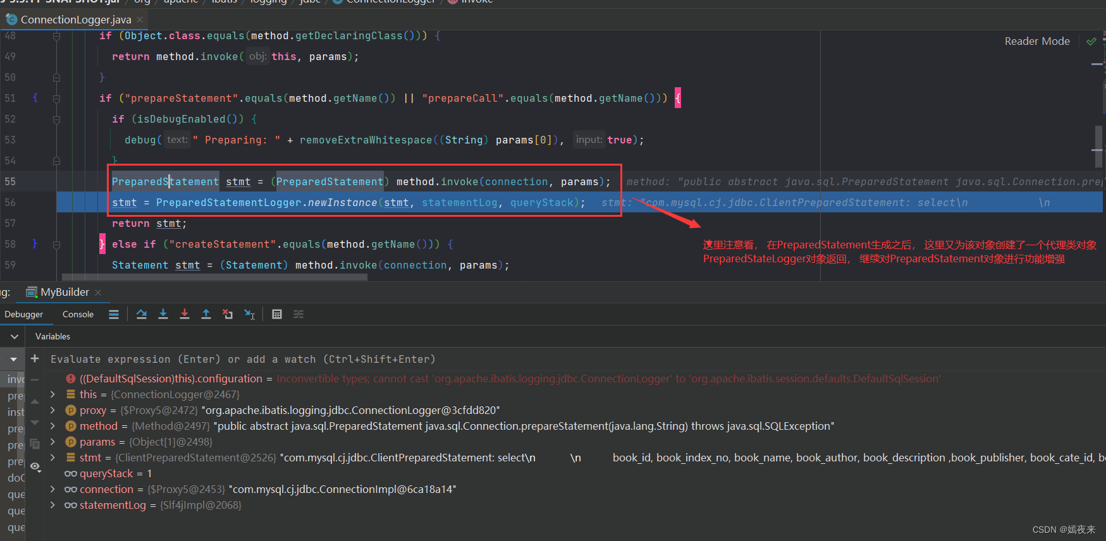
Task: Click the duplicate watch copy icon
Action: click(35, 444)
